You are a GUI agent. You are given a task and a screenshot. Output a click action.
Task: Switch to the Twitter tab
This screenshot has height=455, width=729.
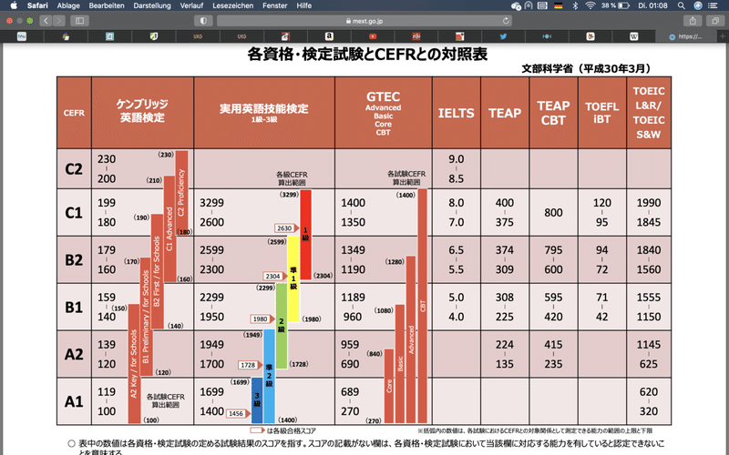pos(503,36)
